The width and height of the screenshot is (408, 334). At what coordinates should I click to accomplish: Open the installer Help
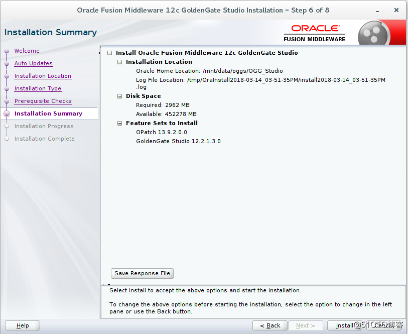click(x=23, y=325)
